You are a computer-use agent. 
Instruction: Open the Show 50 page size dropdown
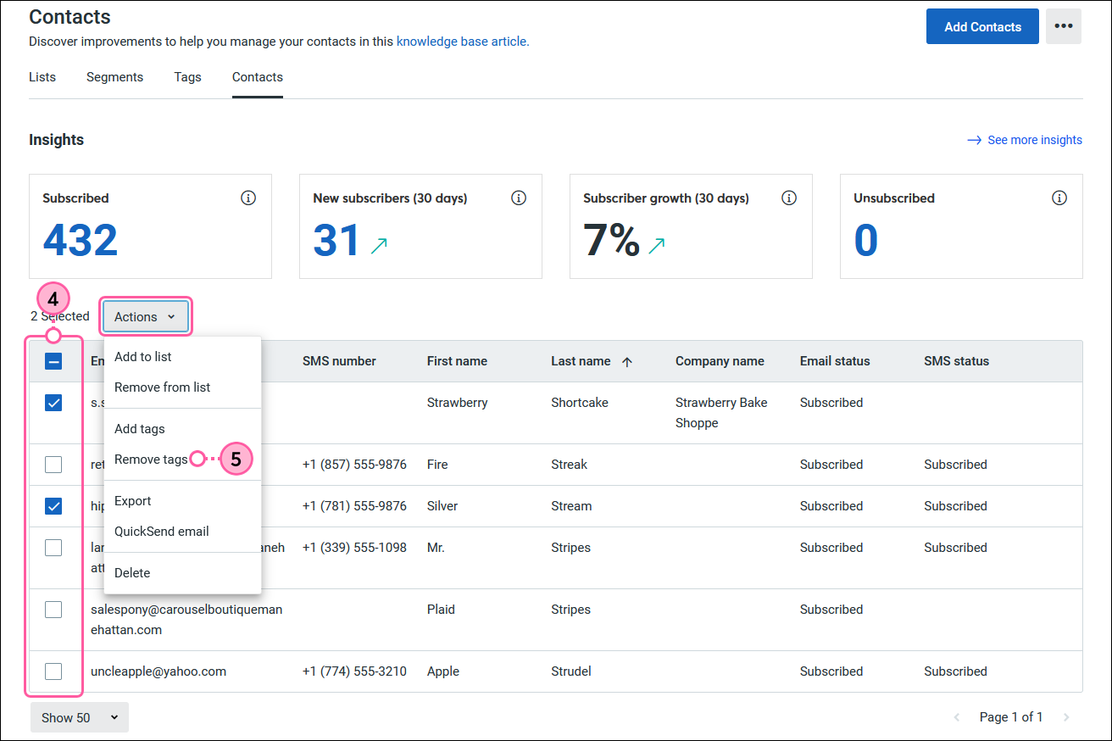coord(80,717)
